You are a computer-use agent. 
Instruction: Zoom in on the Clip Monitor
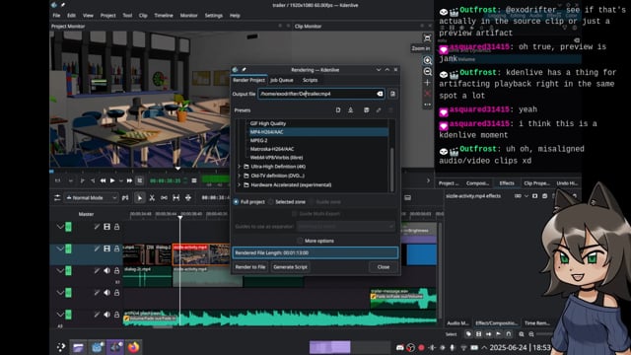pos(427,60)
